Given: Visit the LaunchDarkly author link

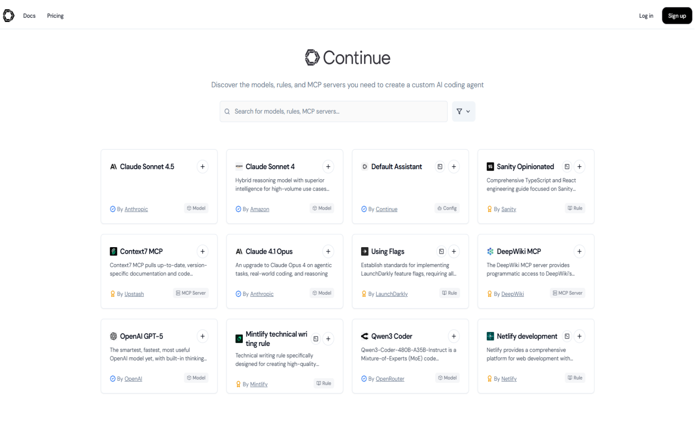Looking at the screenshot, I should tap(391, 294).
